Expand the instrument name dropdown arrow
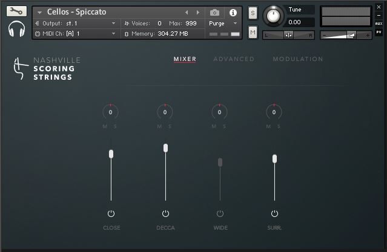Image resolution: width=387 pixels, height=252 pixels. (x=39, y=12)
